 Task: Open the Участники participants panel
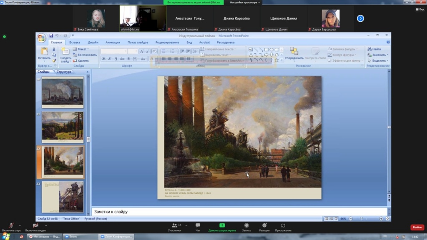(174, 225)
